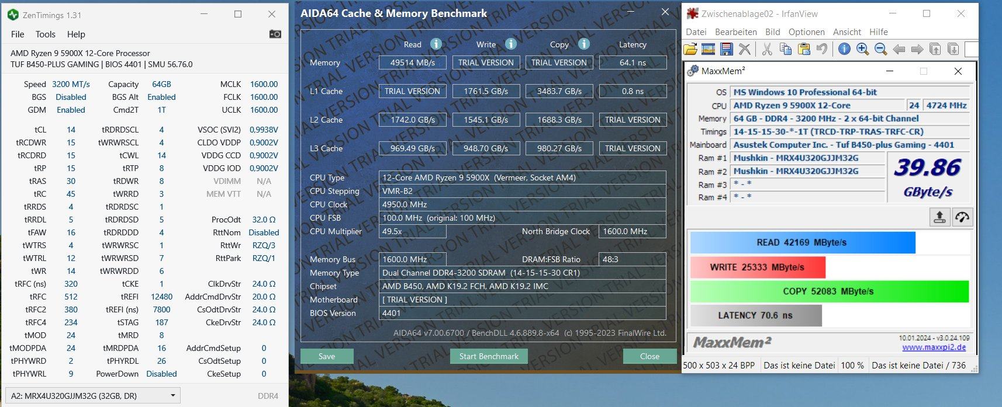Click the undo arrow icon in IrfanView
The image size is (1002, 407).
(822, 49)
